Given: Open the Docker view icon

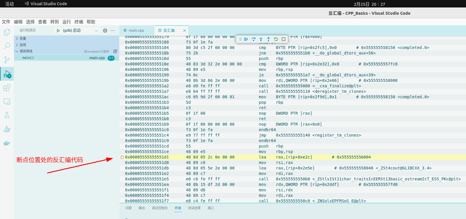Looking at the screenshot, I should (7, 143).
